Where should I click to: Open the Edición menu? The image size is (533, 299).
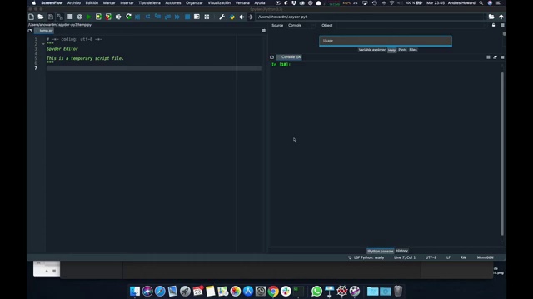pyautogui.click(x=92, y=2)
